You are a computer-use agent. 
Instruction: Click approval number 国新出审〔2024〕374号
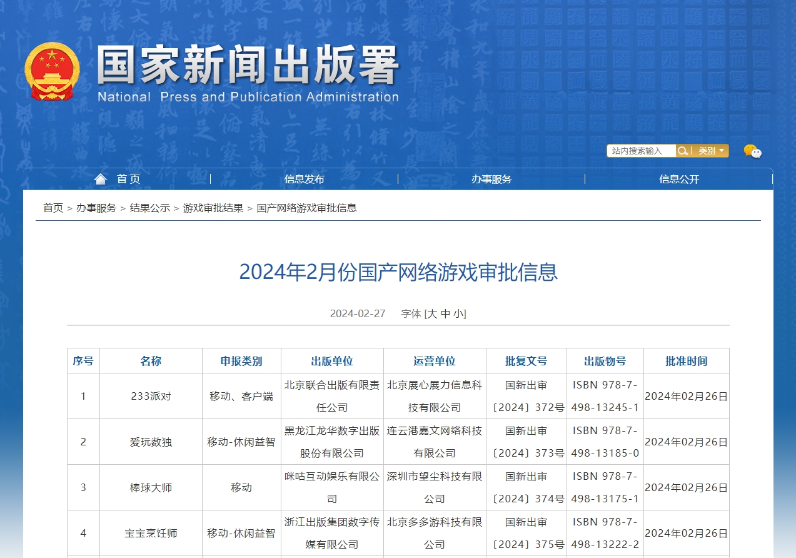[x=526, y=488]
